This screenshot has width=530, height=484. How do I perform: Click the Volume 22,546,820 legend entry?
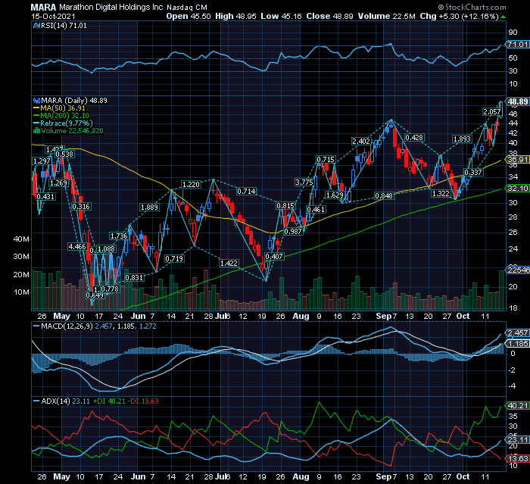tap(72, 131)
